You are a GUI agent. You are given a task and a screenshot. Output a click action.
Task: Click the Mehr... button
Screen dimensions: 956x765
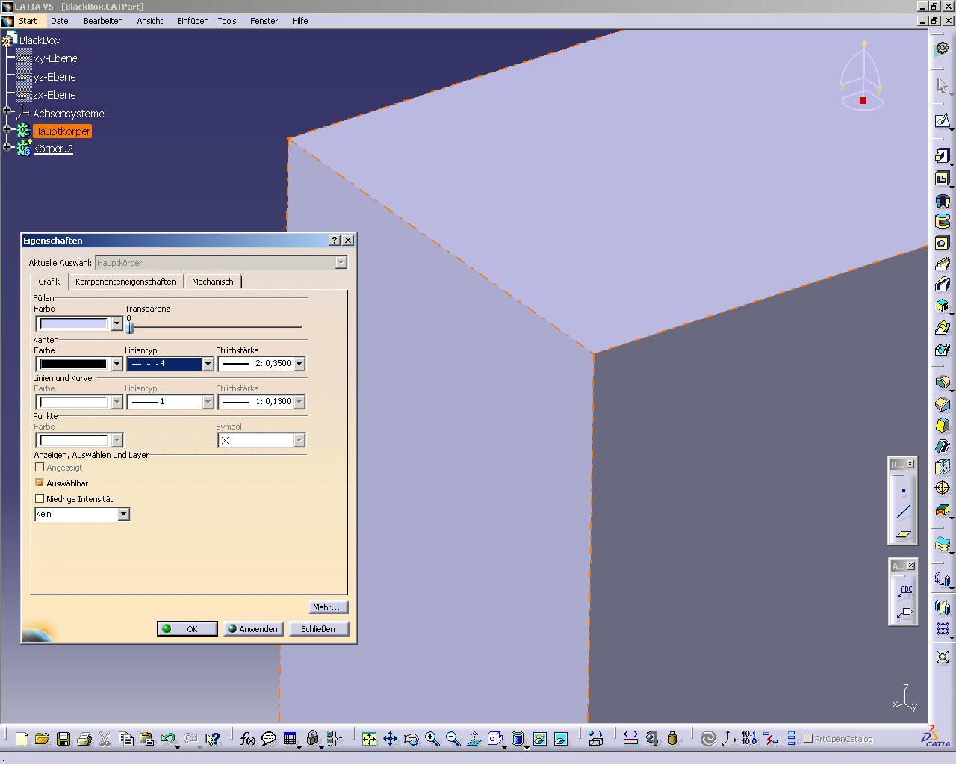pyautogui.click(x=327, y=607)
